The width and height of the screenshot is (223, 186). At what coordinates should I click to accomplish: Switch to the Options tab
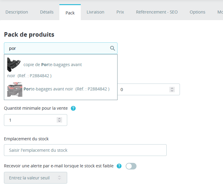[x=197, y=12]
